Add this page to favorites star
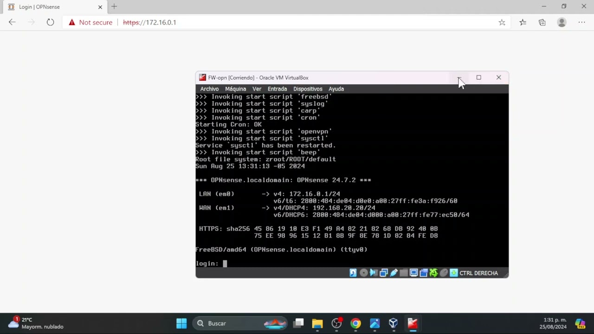The image size is (594, 334). 502,22
